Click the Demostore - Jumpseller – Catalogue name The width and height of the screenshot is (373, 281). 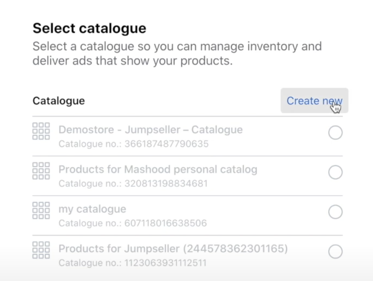(150, 130)
